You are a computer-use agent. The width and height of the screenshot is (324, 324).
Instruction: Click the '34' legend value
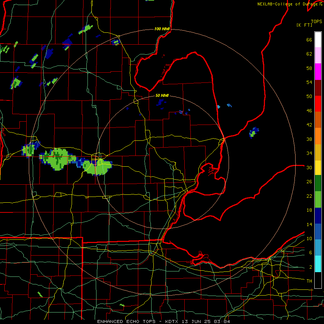click(309, 153)
